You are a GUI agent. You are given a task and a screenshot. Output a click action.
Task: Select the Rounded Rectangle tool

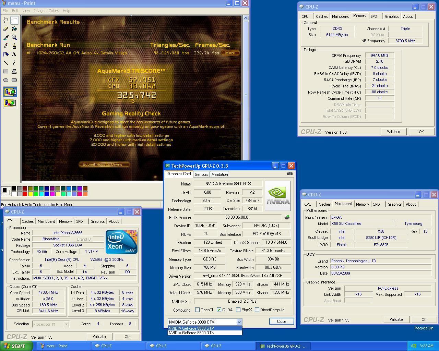click(14, 80)
